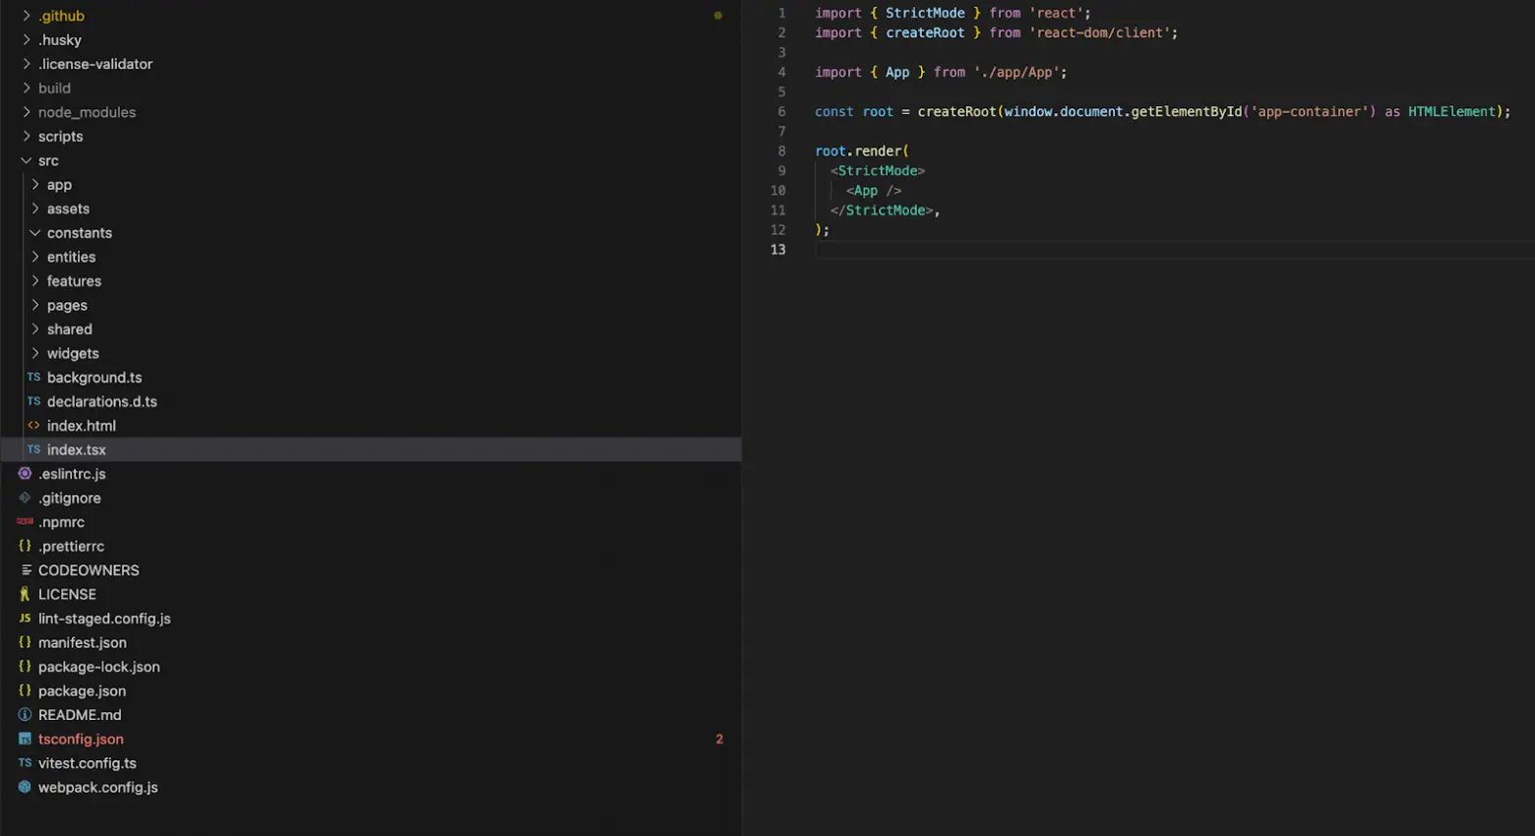Viewport: 1535px width, 836px height.
Task: Open the .eslintrc.js file
Action: (72, 474)
